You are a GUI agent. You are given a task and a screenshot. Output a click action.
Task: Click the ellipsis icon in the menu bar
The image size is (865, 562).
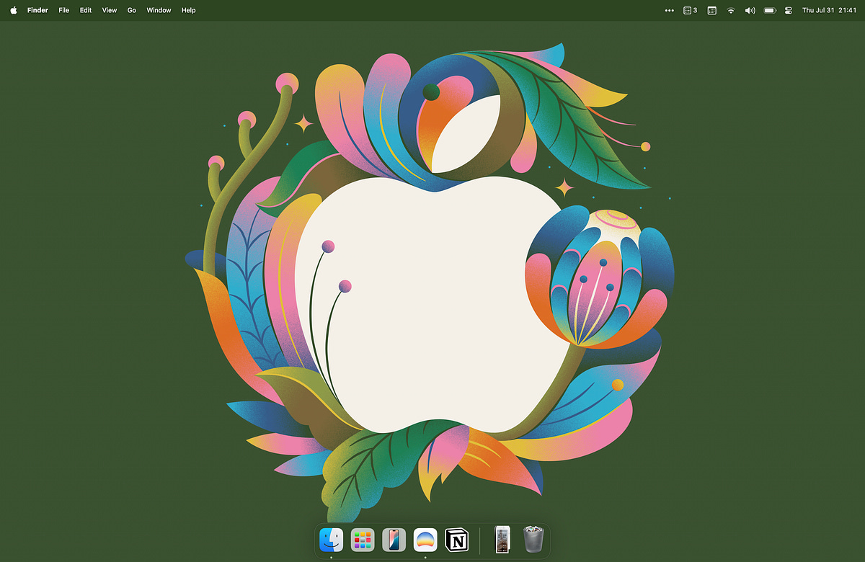click(669, 10)
